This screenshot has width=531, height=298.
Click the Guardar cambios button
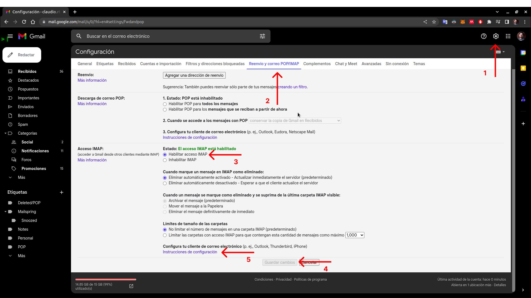click(x=279, y=262)
